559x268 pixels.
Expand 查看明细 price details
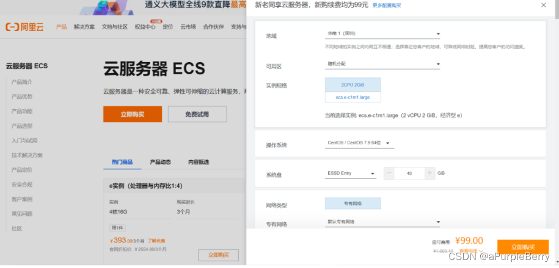(x=471, y=251)
